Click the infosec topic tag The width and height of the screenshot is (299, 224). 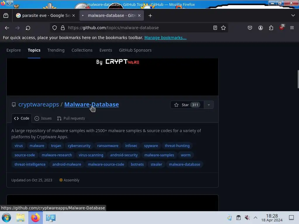pyautogui.click(x=131, y=146)
